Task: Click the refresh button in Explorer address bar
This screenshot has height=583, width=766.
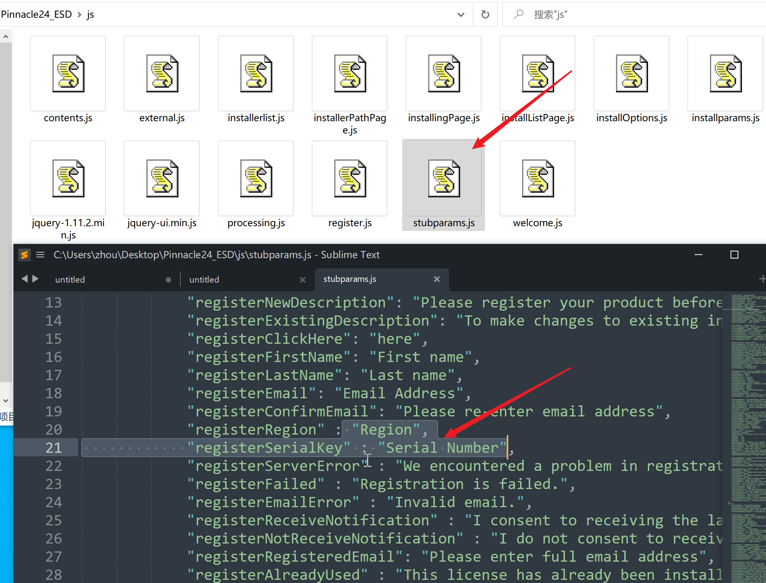Action: point(485,15)
